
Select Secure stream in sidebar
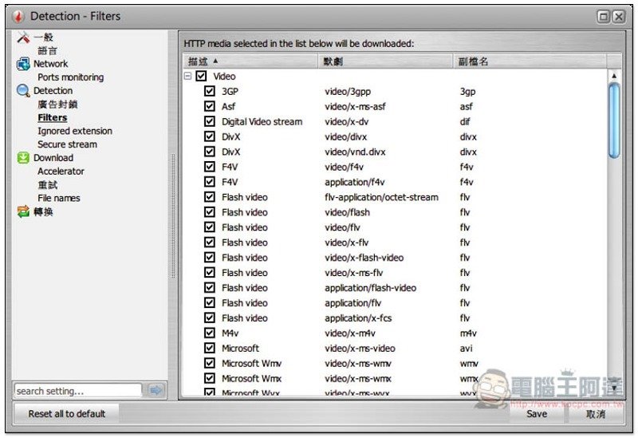tap(67, 144)
